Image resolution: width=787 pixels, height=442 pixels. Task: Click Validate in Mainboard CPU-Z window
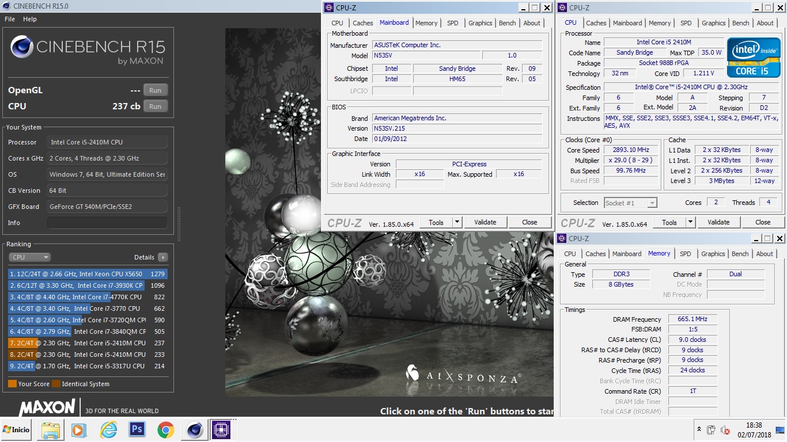485,222
